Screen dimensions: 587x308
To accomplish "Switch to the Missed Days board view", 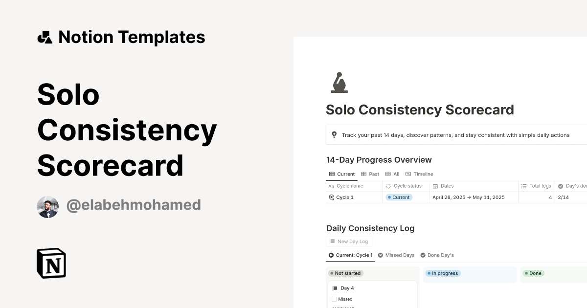I will (396, 255).
